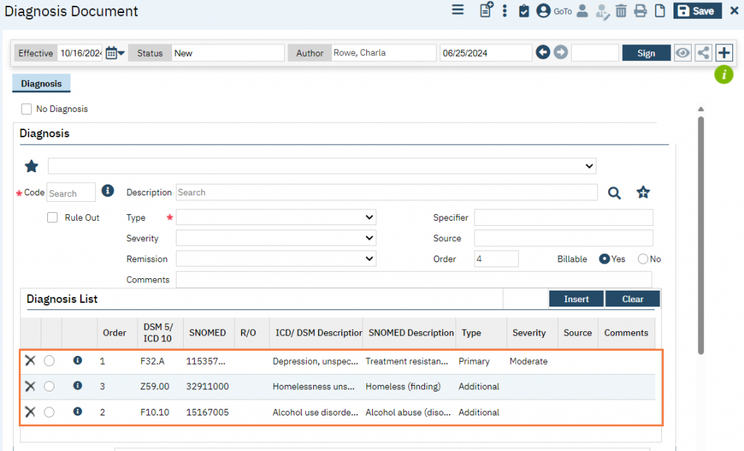
Task: Click the Insert button
Action: (575, 299)
